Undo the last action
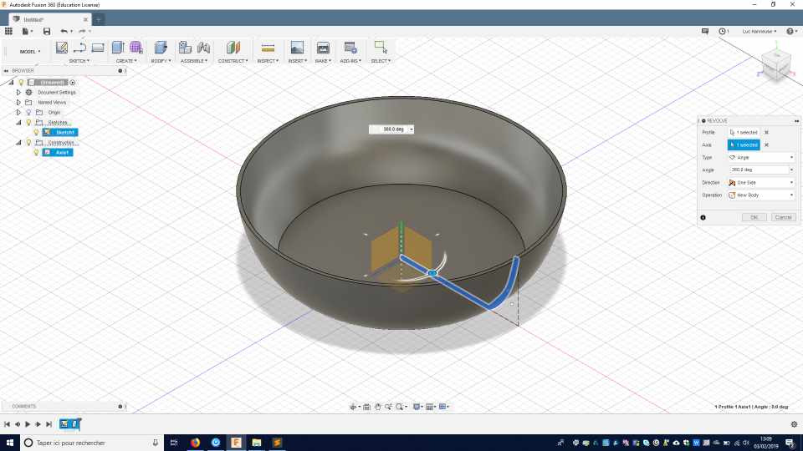 point(64,31)
